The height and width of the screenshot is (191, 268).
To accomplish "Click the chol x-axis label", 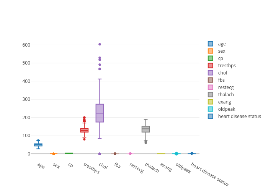I will [x=103, y=165].
